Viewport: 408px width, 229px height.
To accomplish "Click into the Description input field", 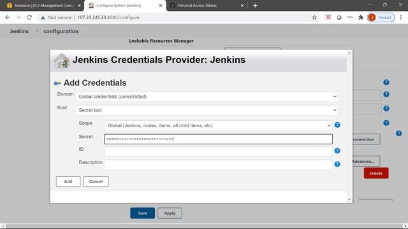I will [218, 165].
